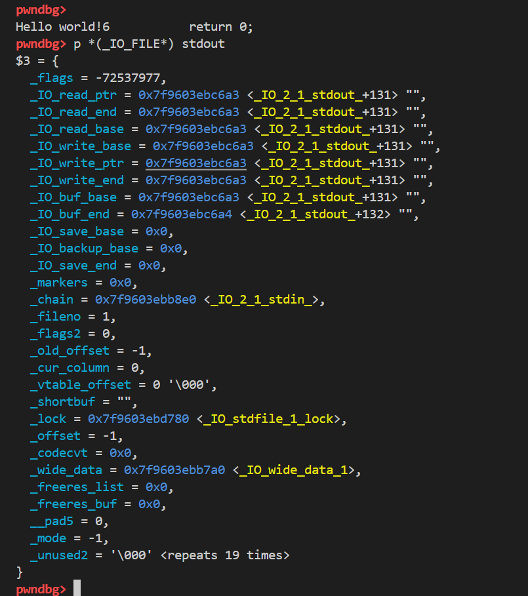Click the '_unused2' field name
Viewport: 528px width, 596px height.
(59, 555)
